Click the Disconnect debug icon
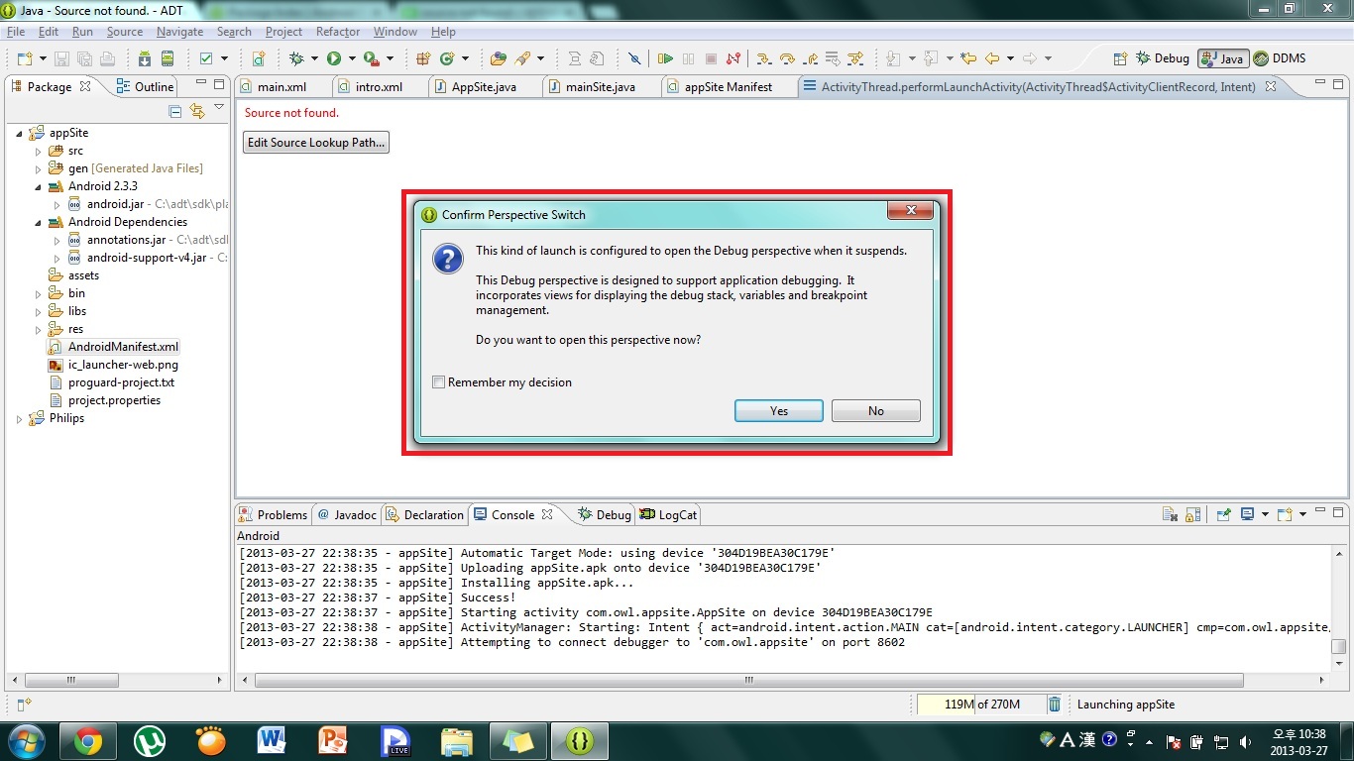This screenshot has width=1354, height=761. (733, 58)
